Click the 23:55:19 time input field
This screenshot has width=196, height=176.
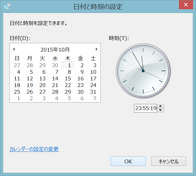tap(145, 108)
